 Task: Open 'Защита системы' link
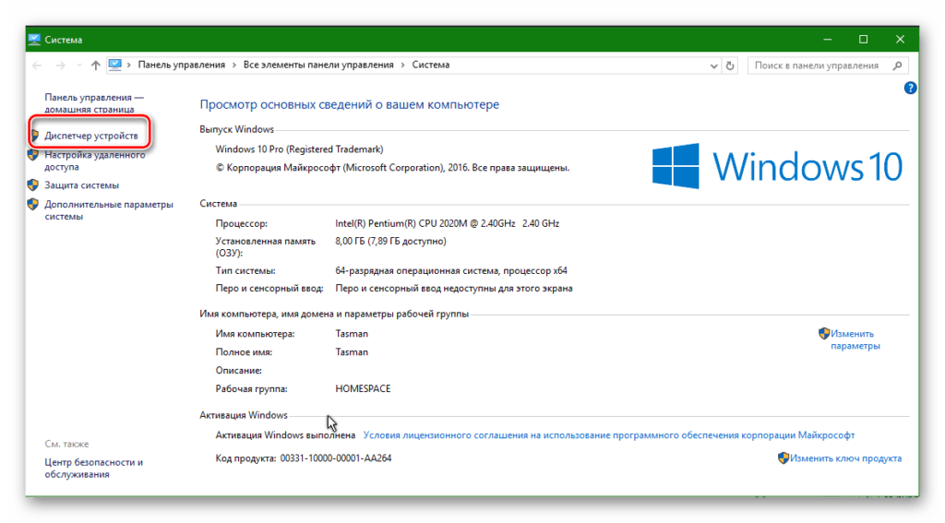click(81, 184)
